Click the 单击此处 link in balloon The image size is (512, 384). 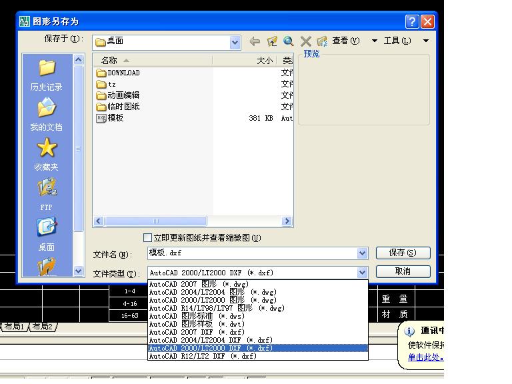tap(425, 357)
